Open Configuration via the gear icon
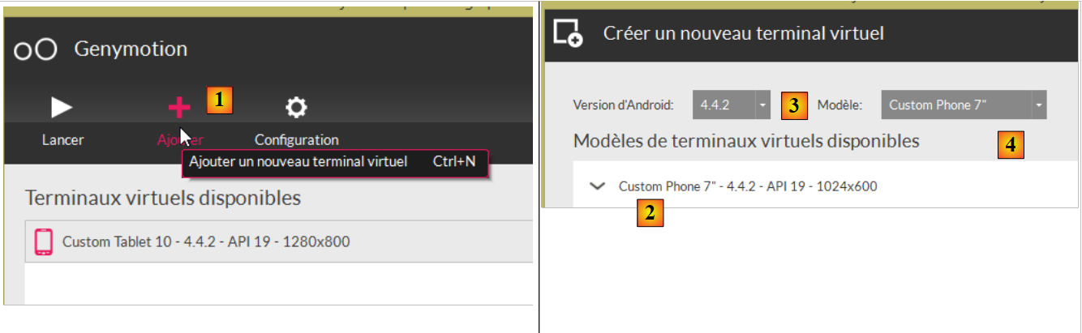The image size is (1082, 333). (297, 107)
